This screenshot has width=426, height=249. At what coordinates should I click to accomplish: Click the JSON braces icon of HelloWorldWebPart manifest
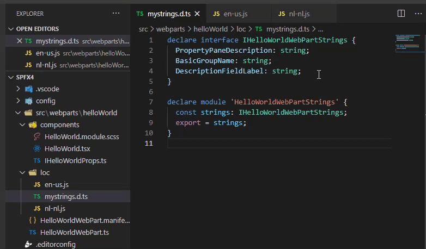(32, 220)
